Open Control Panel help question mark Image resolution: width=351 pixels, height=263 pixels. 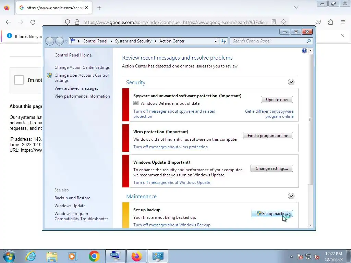[304, 51]
